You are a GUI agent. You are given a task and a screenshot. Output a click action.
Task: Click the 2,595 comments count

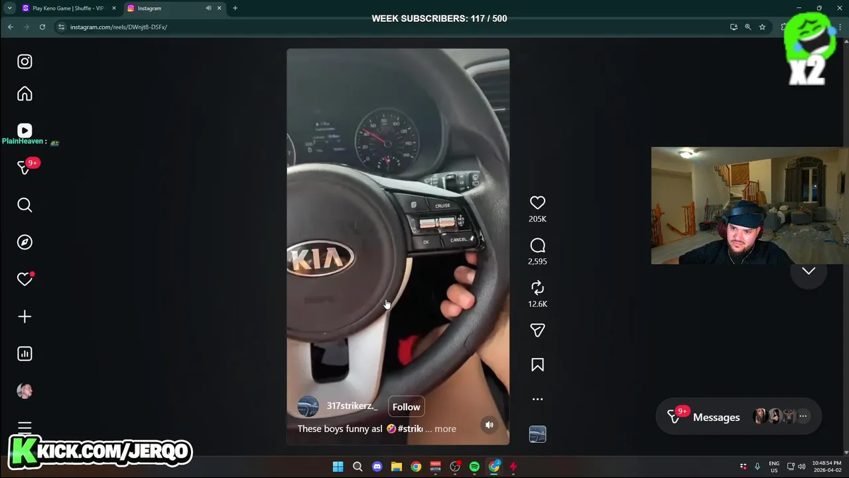[x=537, y=262]
